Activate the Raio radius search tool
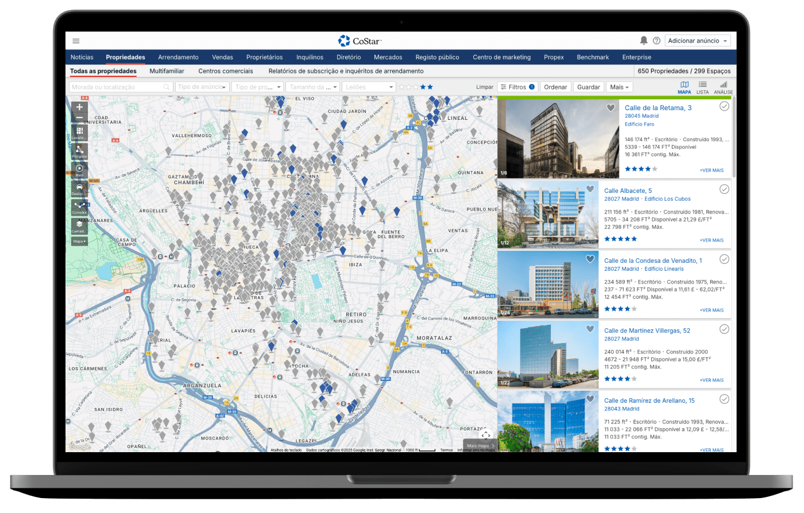Image resolution: width=804 pixels, height=513 pixels. pos(79,169)
